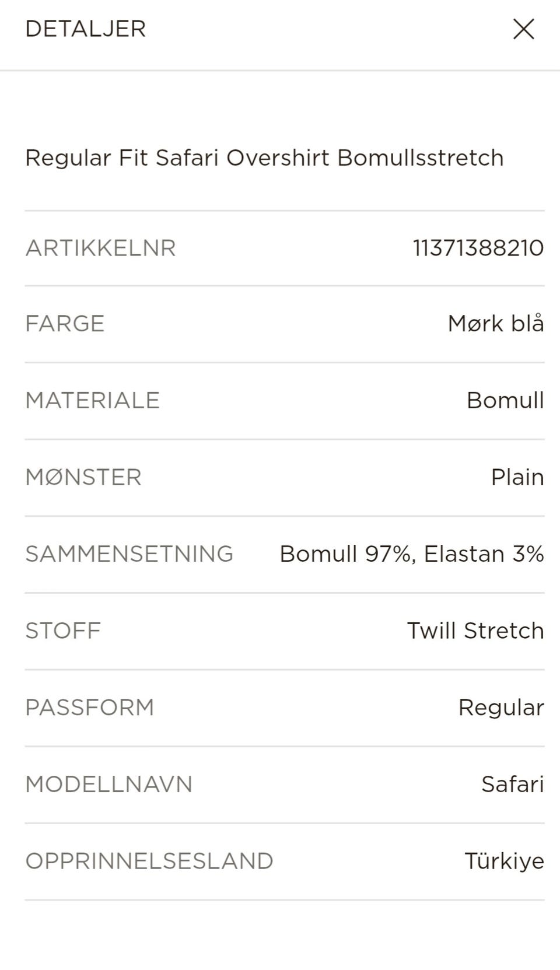This screenshot has width=560, height=970.
Task: Click article number 11371388210
Action: tap(478, 248)
